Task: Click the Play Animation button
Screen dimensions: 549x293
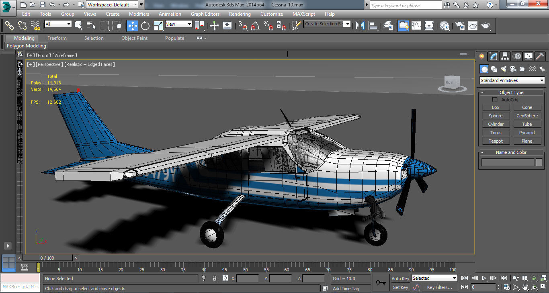Action: (485, 278)
